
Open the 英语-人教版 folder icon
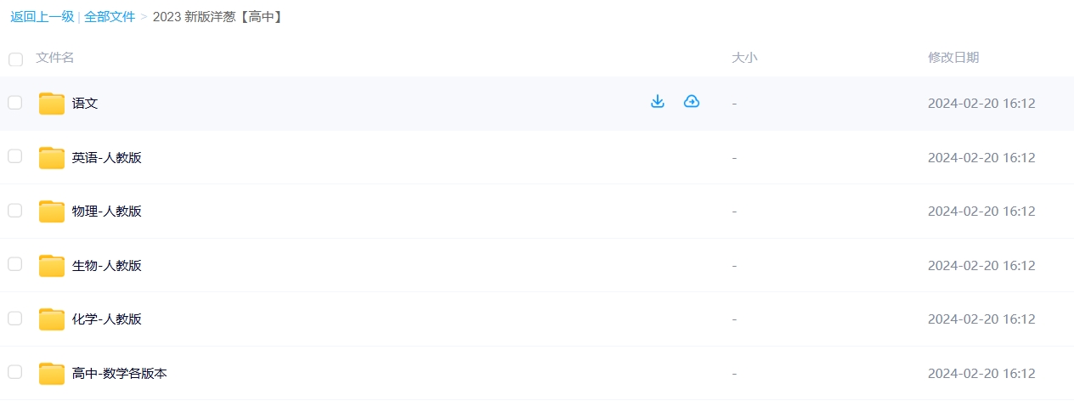click(x=52, y=158)
